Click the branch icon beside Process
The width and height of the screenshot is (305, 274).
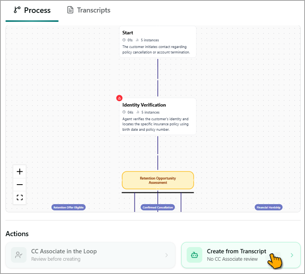(17, 10)
